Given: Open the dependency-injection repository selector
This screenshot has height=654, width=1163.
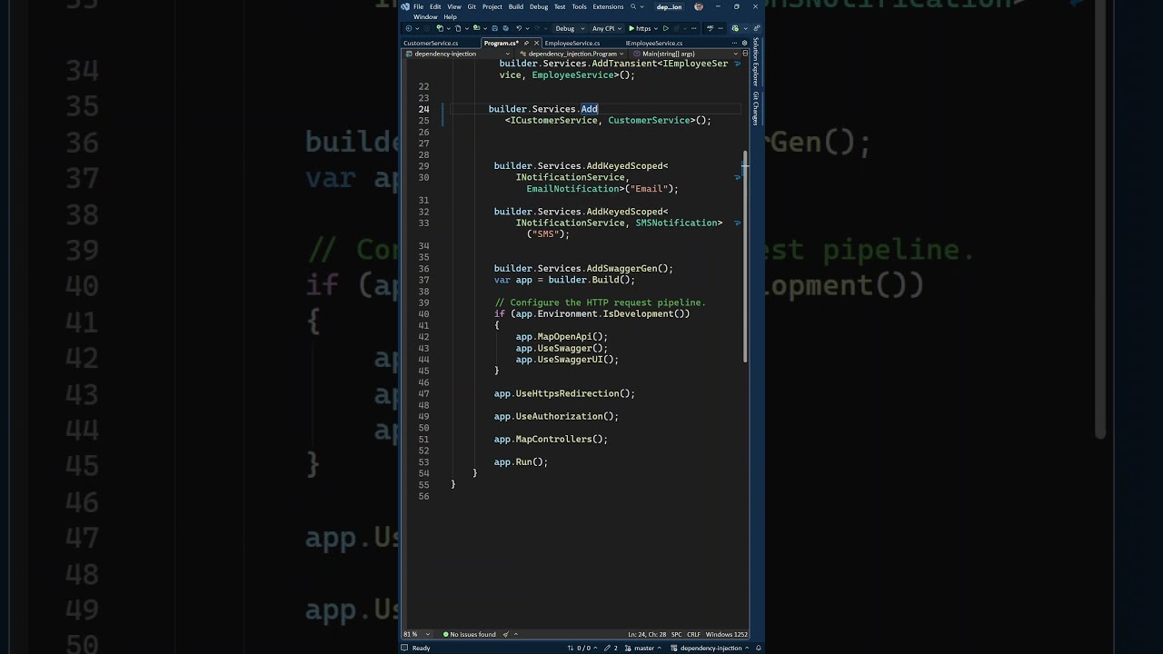Looking at the screenshot, I should pos(711,648).
